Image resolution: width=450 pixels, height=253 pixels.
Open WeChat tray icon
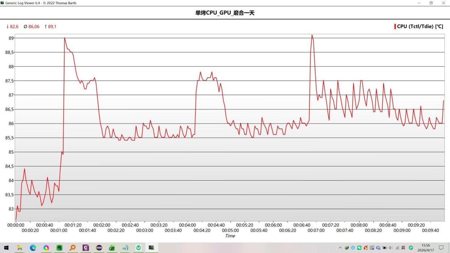[359, 248]
